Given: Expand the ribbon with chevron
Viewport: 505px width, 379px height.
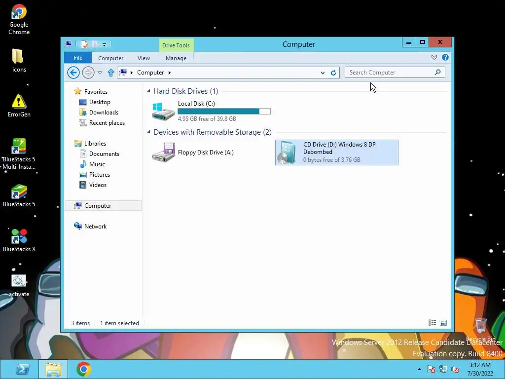Looking at the screenshot, I should pos(434,57).
